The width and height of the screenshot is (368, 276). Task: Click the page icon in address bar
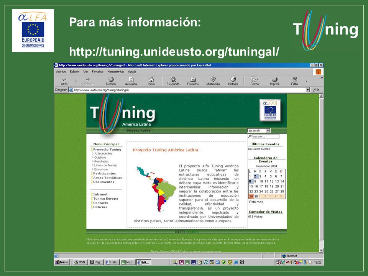click(x=71, y=90)
